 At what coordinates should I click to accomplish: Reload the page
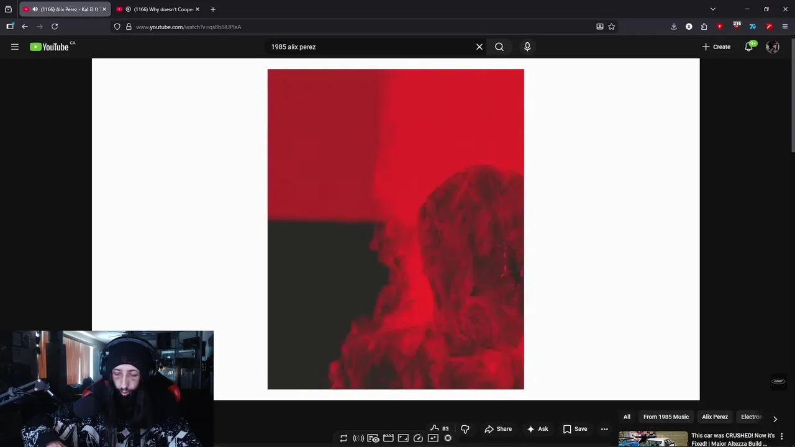pyautogui.click(x=55, y=27)
